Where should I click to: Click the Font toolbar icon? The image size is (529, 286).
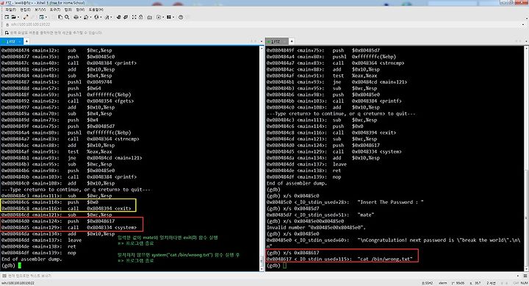pyautogui.click(x=107, y=17)
